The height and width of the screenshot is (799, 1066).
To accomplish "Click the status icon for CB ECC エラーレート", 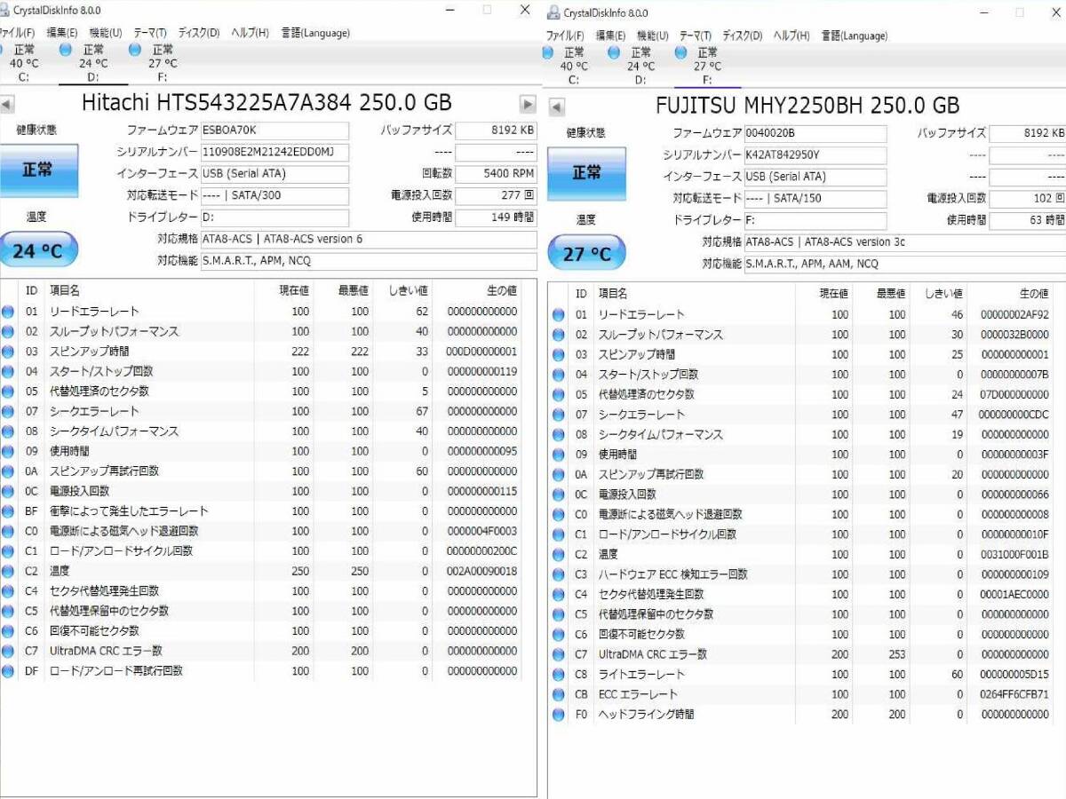I will tap(558, 694).
